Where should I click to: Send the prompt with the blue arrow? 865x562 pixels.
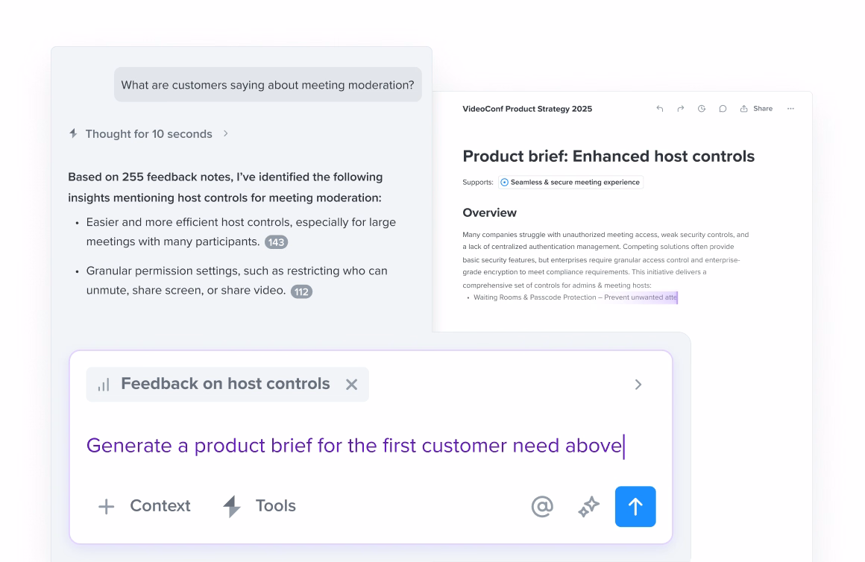coord(635,507)
